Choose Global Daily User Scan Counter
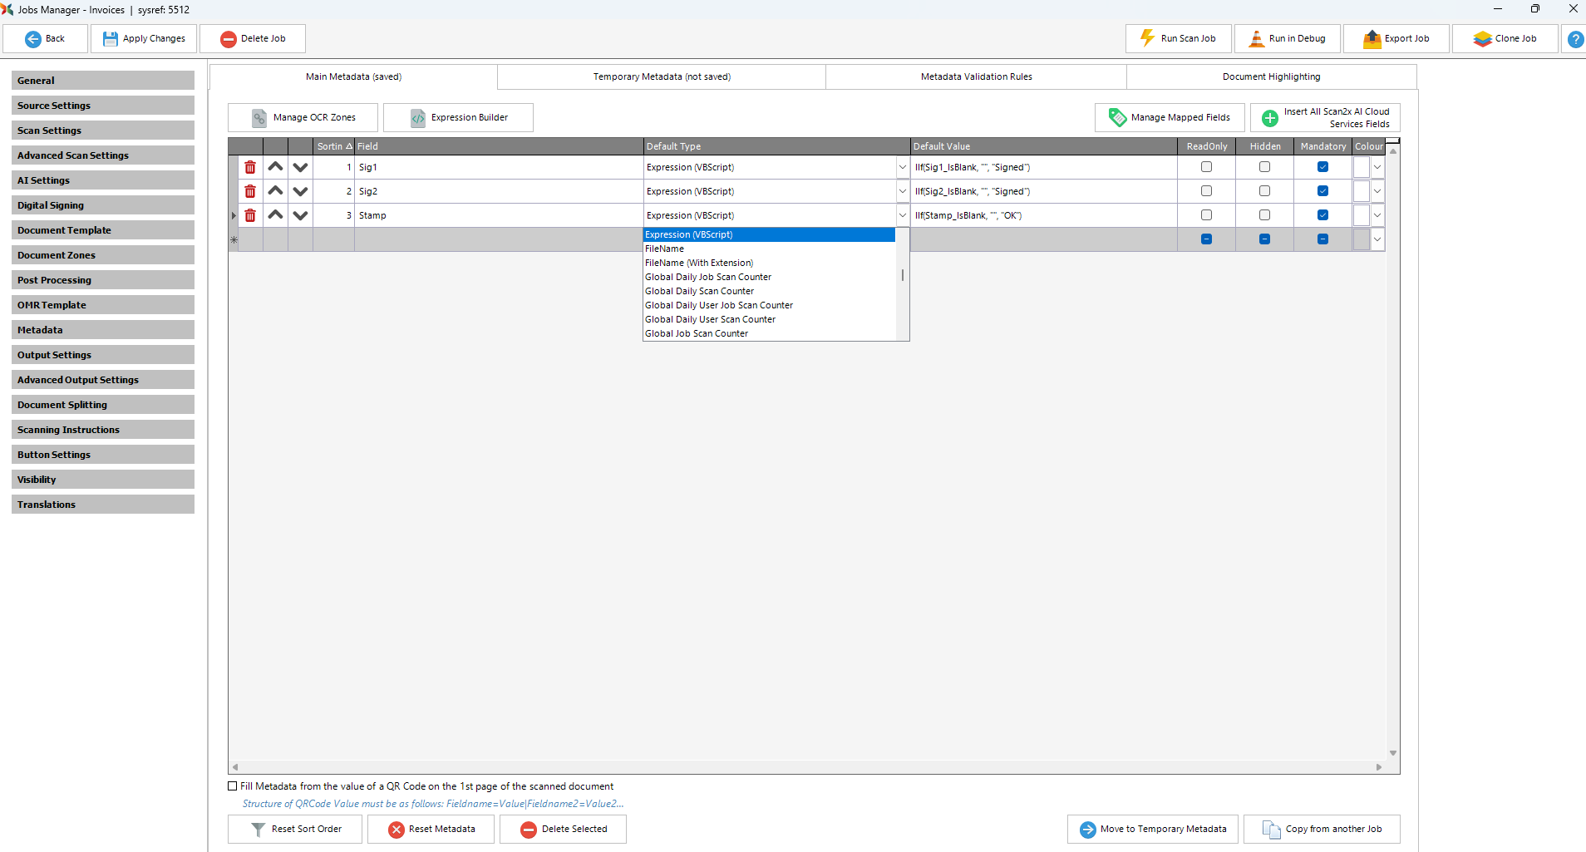This screenshot has height=852, width=1586. [769, 320]
